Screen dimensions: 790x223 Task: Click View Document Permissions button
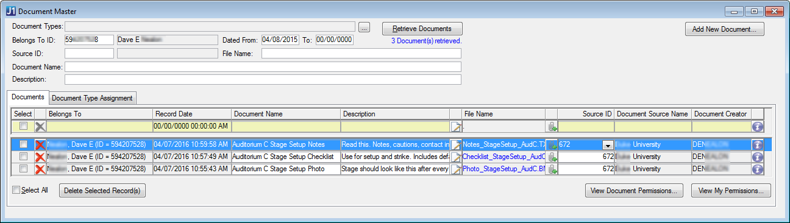[633, 191]
